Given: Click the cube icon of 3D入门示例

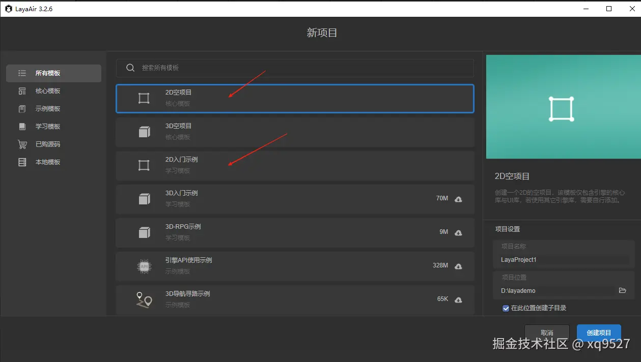Looking at the screenshot, I should pyautogui.click(x=144, y=199).
